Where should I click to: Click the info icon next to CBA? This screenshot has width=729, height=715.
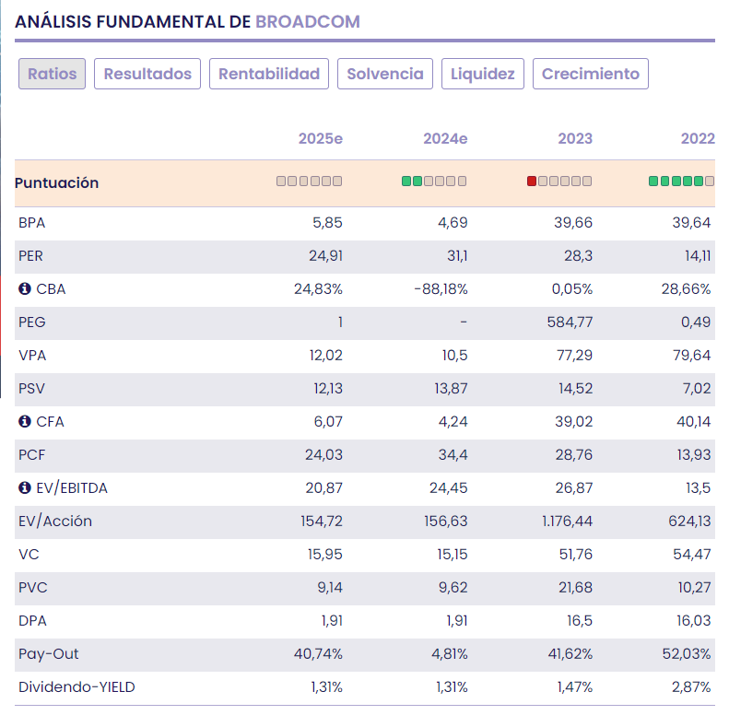pyautogui.click(x=25, y=289)
